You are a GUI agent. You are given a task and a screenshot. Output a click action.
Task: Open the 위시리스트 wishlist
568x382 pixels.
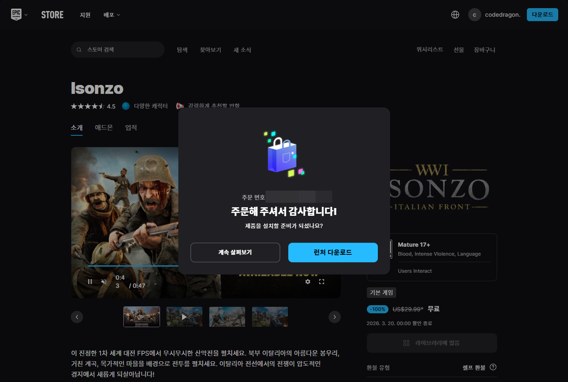coord(430,50)
